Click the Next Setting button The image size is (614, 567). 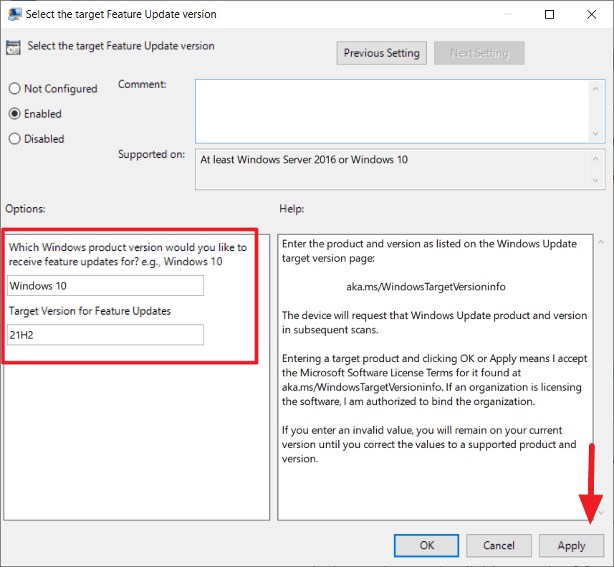click(479, 53)
